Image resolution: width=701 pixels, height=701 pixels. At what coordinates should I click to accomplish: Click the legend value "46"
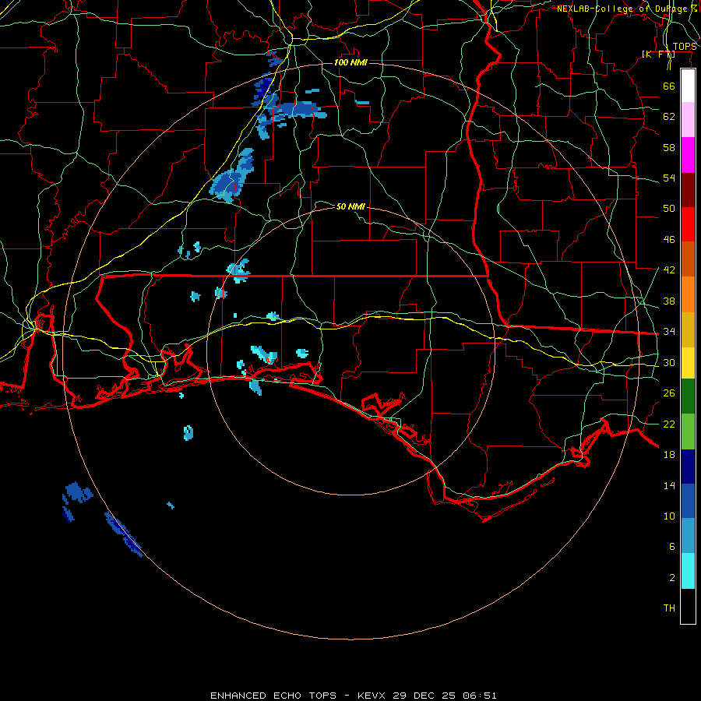pos(669,240)
